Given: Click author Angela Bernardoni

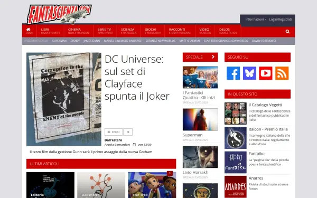Looking at the screenshot, I should (117, 145).
